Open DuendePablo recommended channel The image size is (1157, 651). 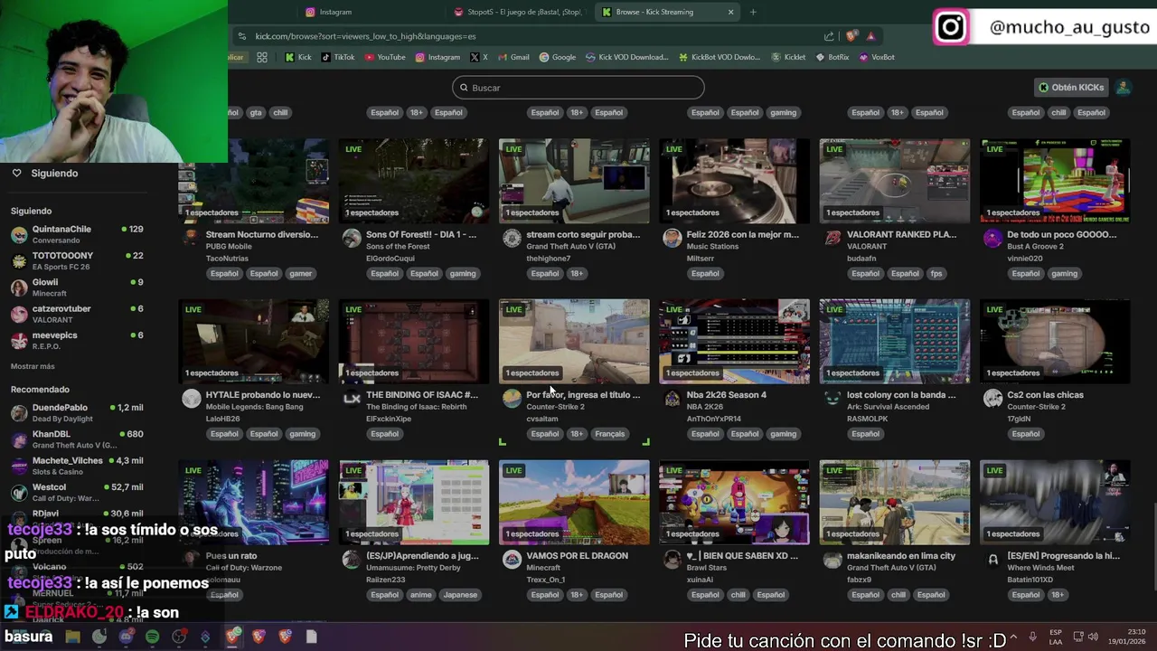77,412
